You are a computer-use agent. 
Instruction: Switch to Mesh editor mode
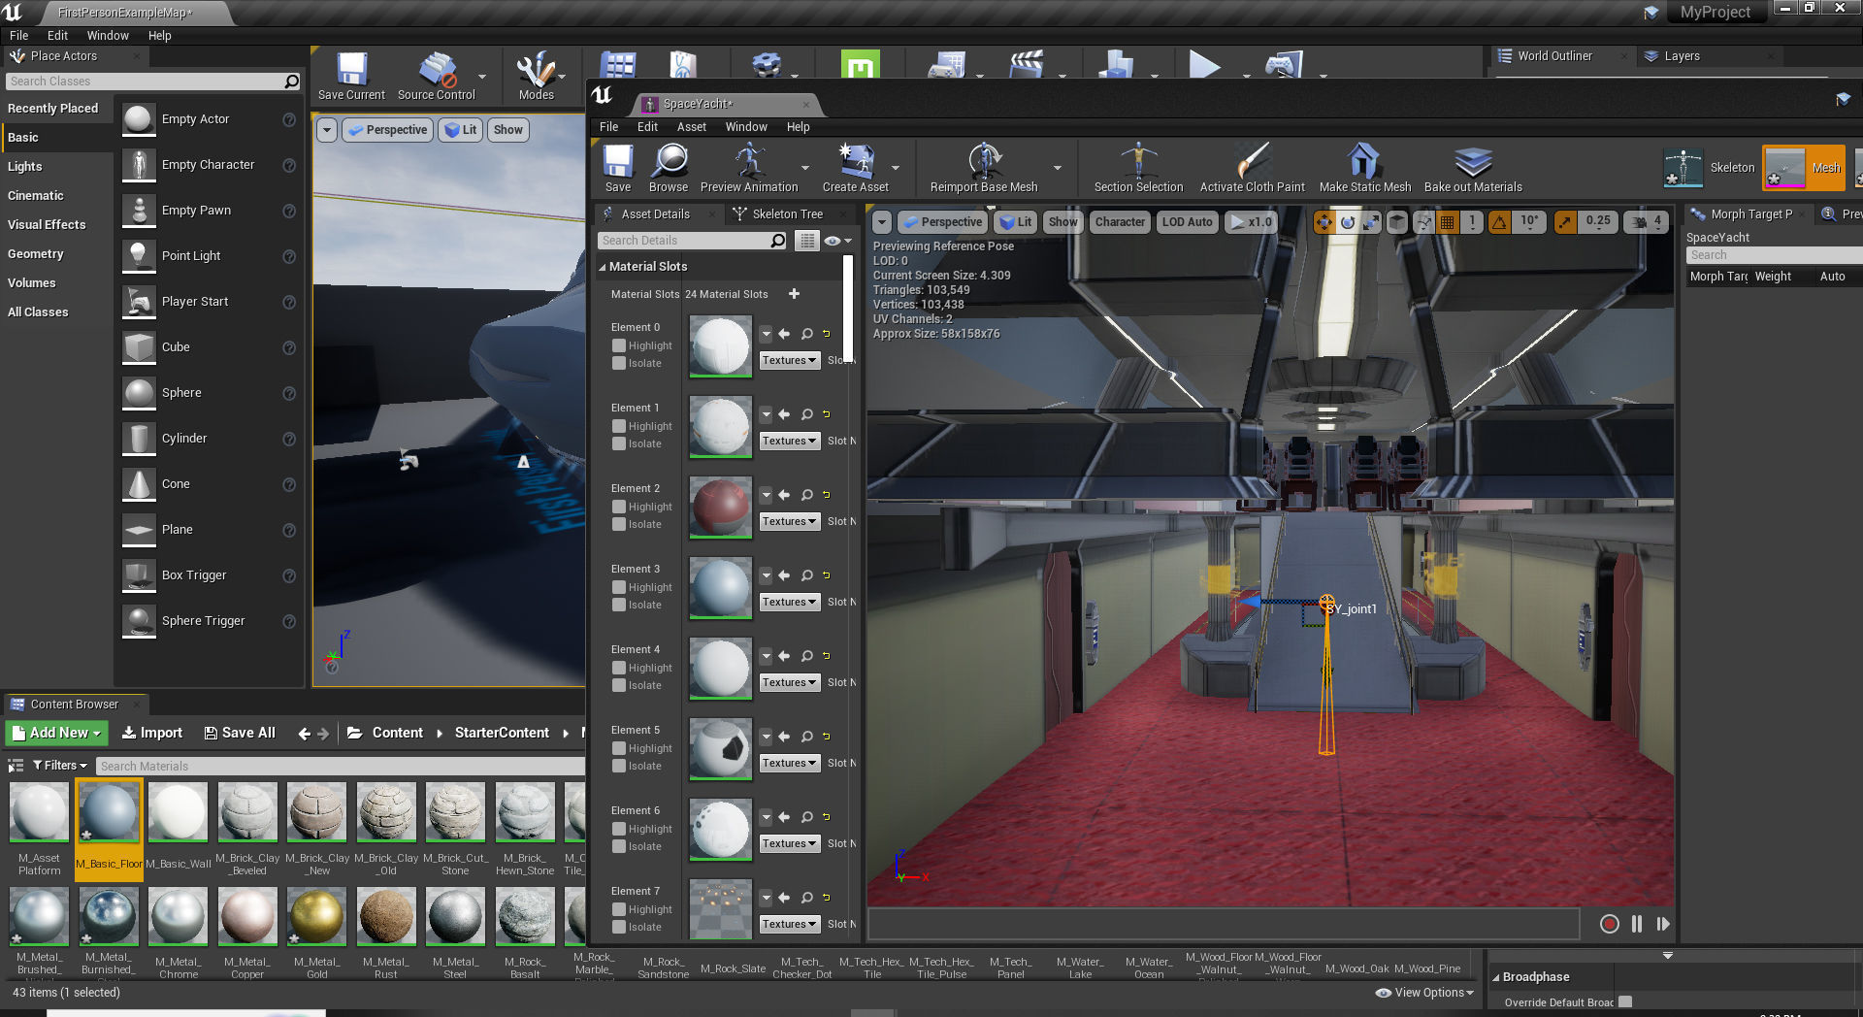click(1804, 168)
